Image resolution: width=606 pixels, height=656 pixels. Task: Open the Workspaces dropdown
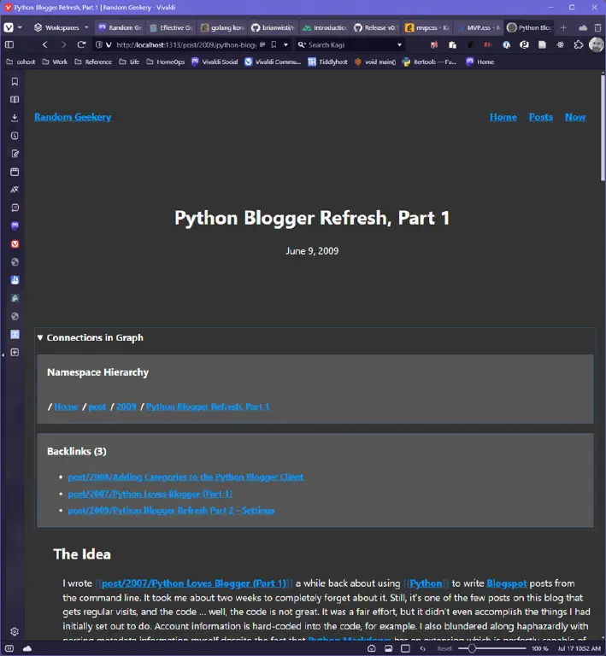tap(62, 27)
